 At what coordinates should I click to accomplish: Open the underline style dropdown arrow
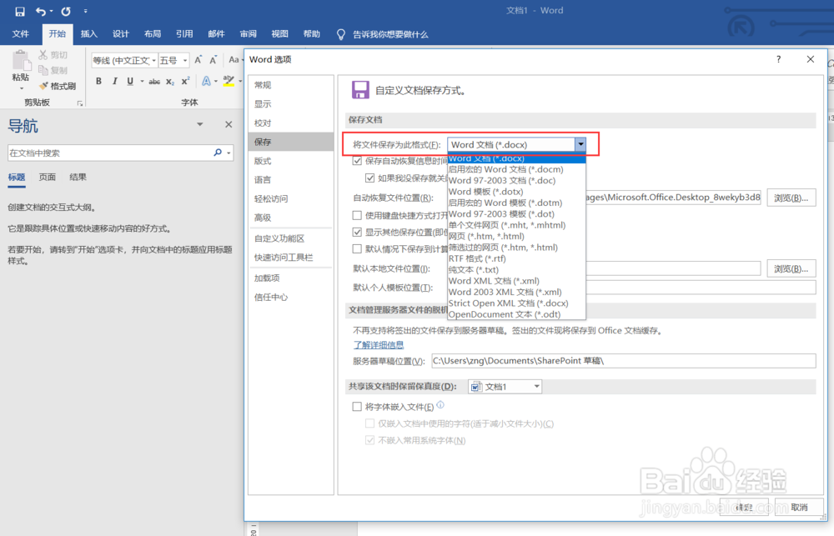142,82
